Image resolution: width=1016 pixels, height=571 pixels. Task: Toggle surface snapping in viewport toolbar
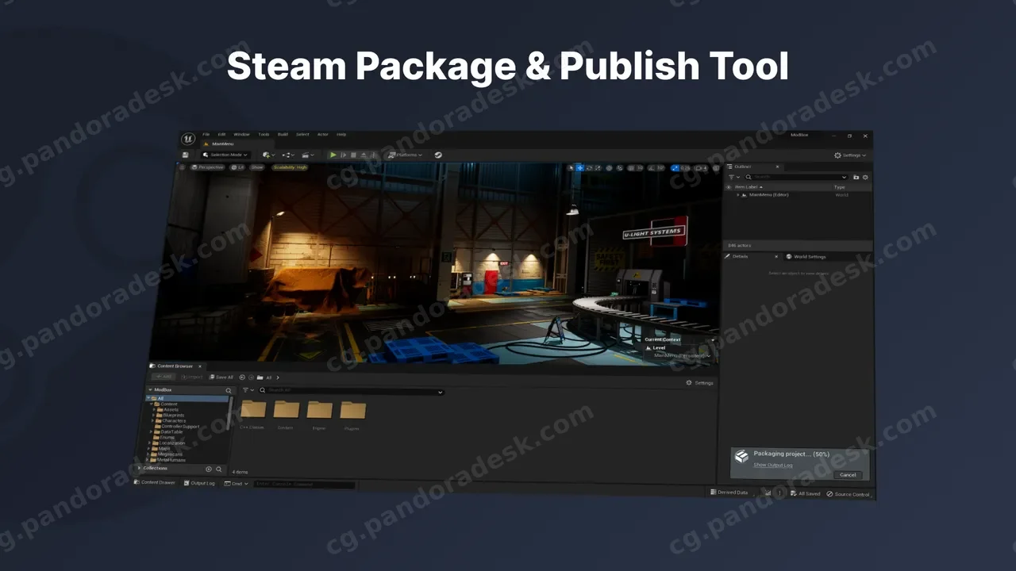[620, 168]
